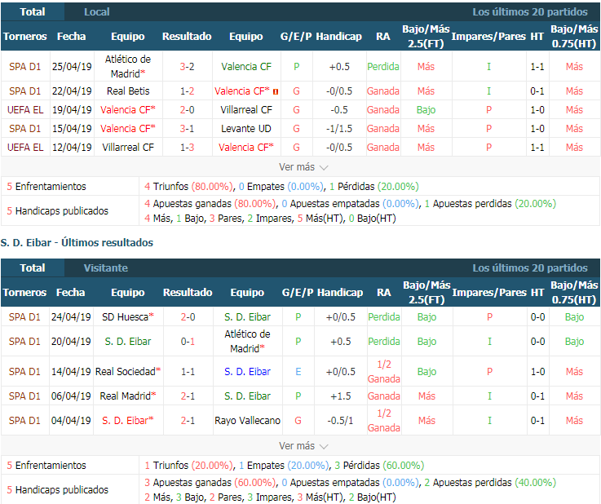Open Atlético de Madrid in 25/04/19 row

[x=128, y=66]
